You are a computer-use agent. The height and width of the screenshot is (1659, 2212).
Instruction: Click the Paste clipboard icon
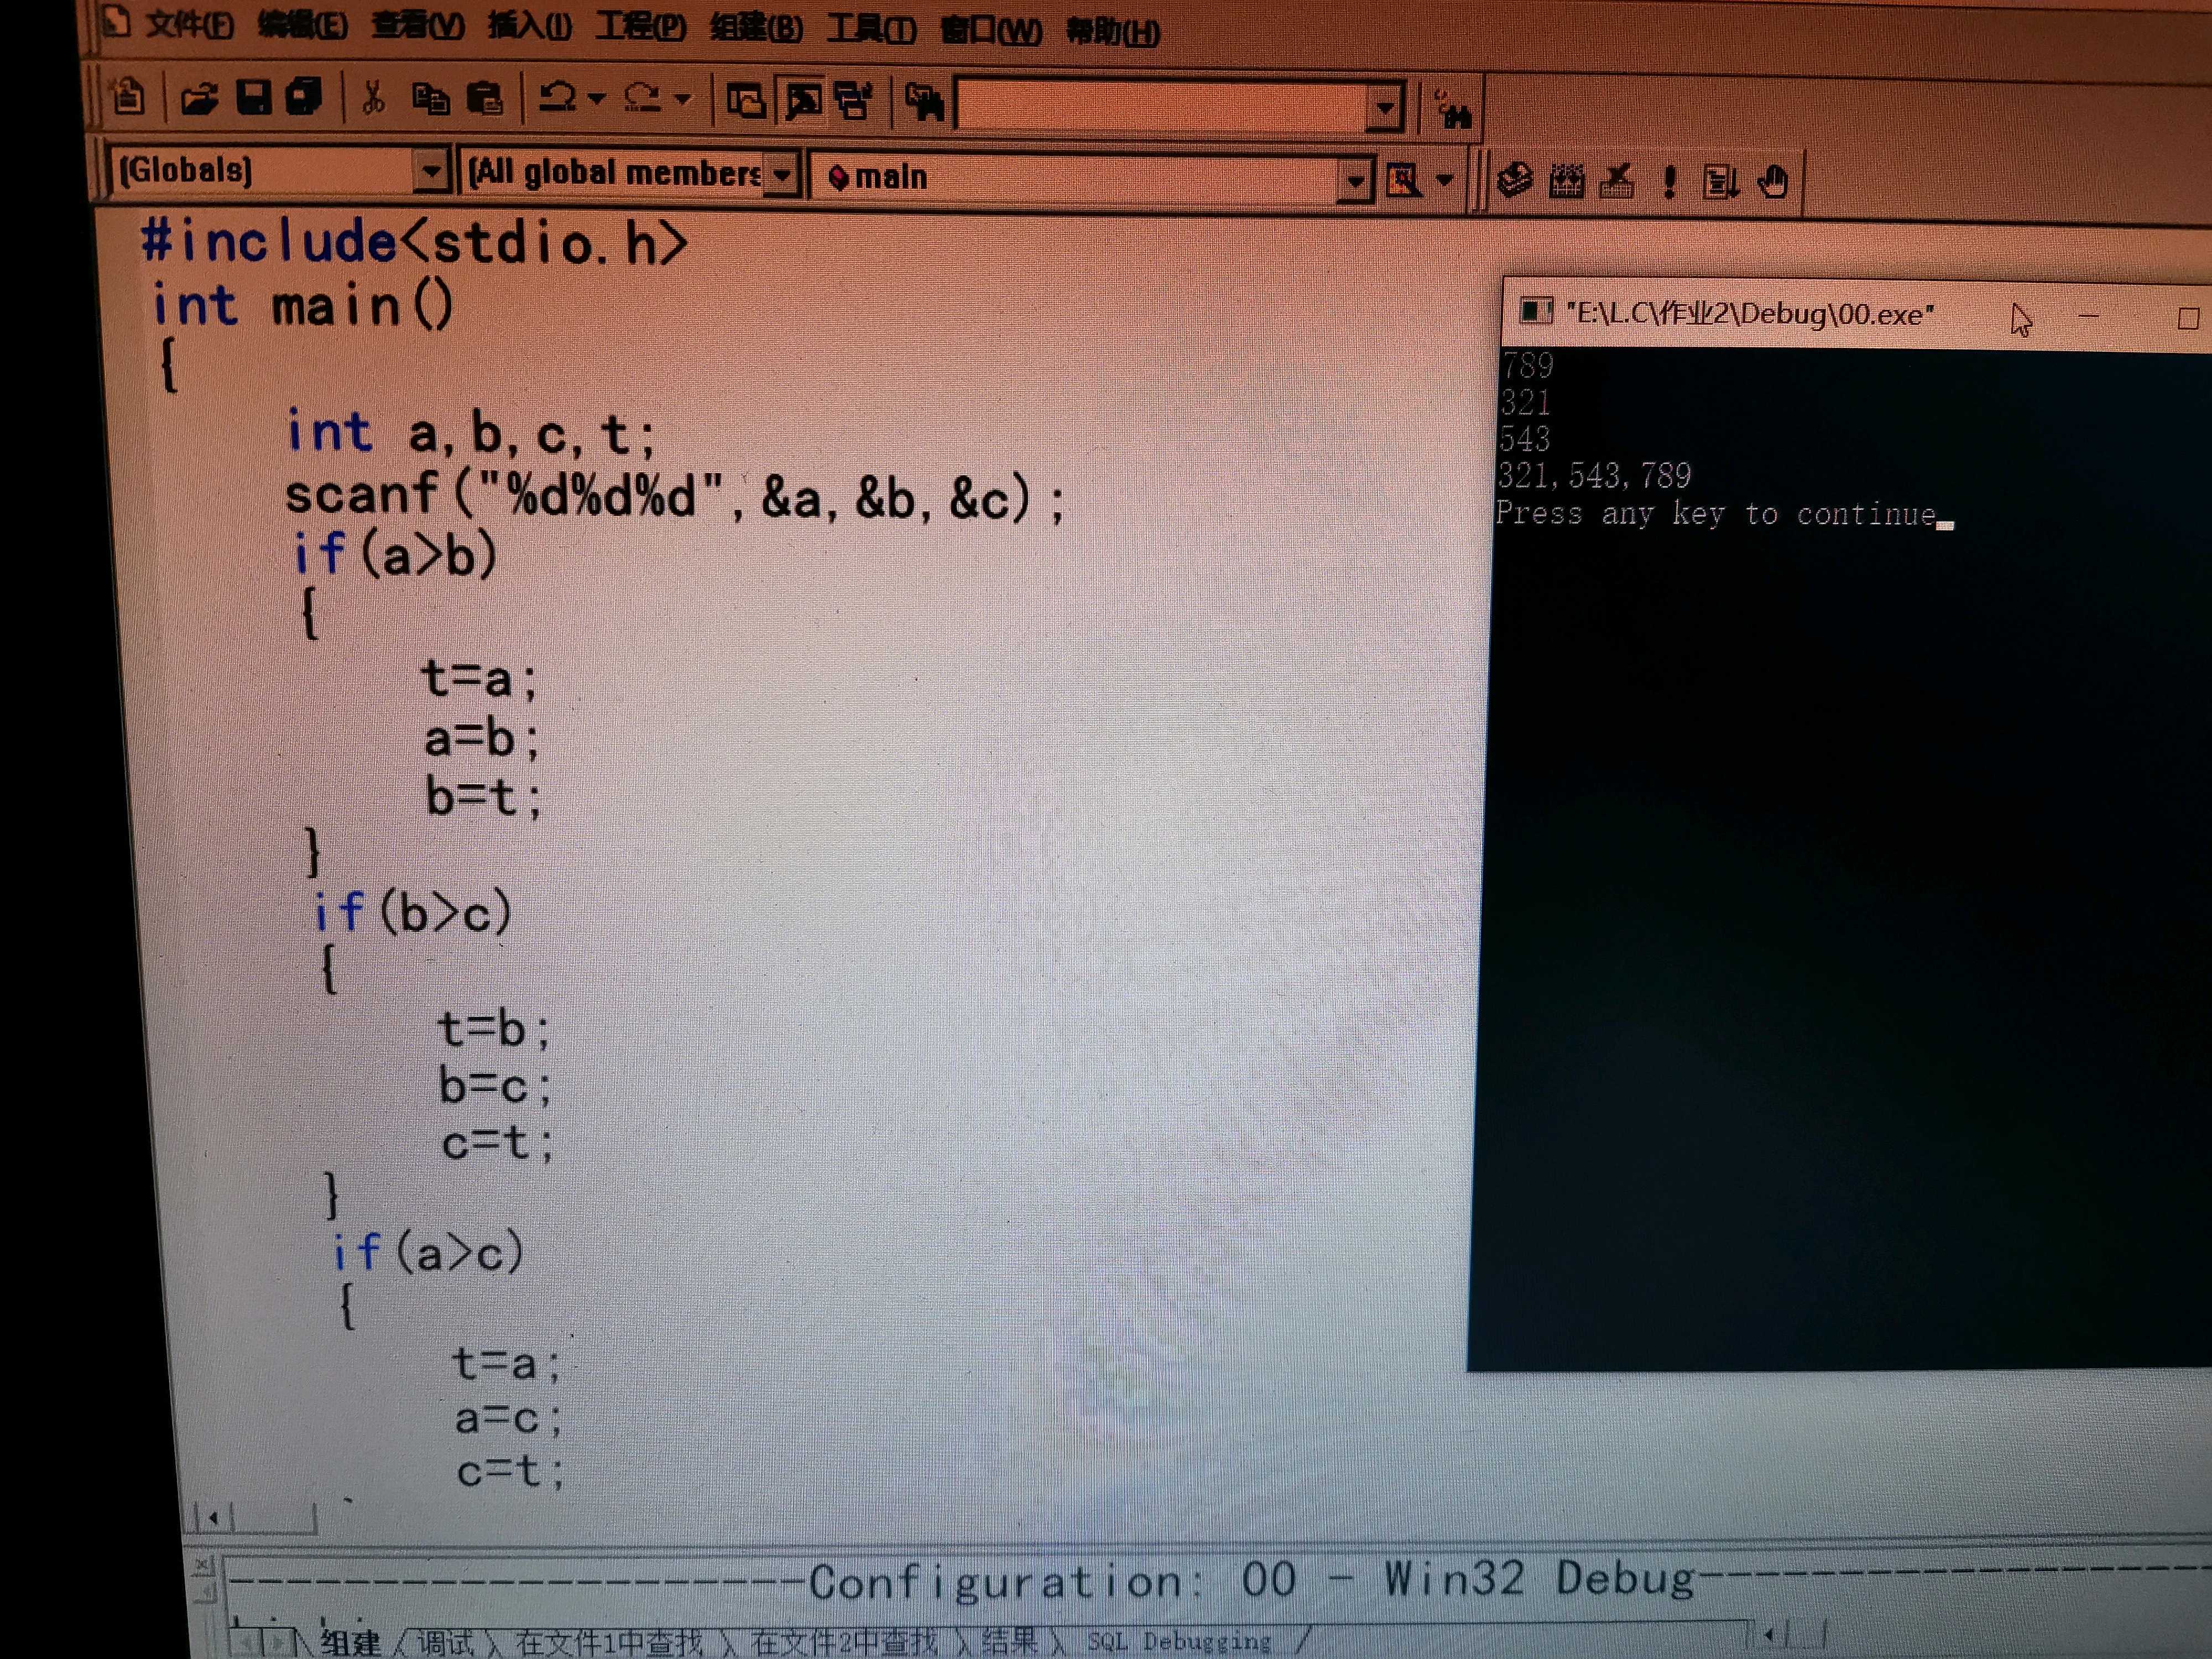486,99
